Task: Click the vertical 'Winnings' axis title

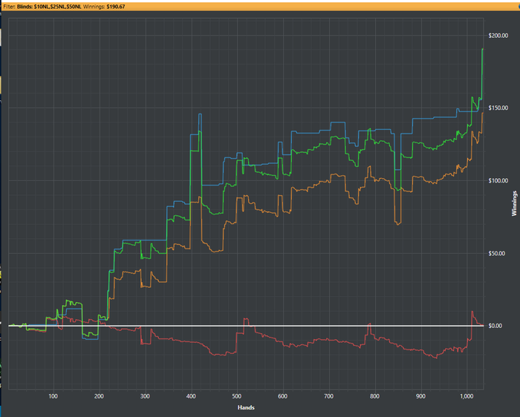Action: pyautogui.click(x=514, y=203)
